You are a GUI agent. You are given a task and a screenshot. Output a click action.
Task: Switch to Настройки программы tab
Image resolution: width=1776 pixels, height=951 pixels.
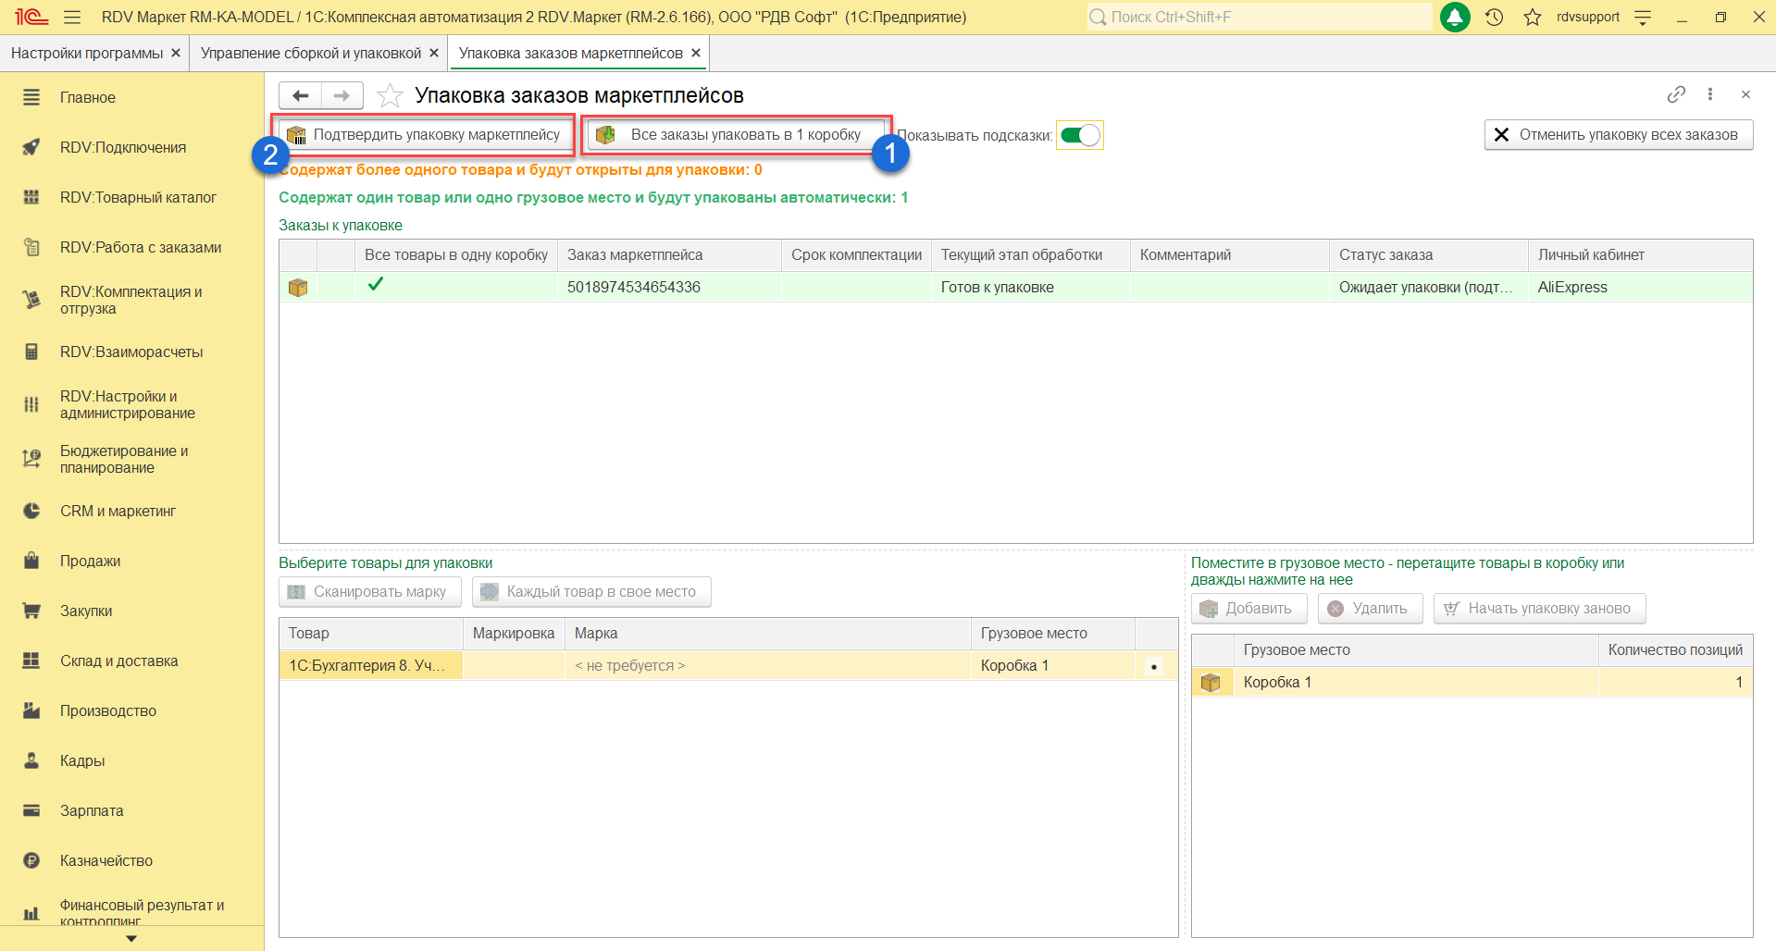pyautogui.click(x=87, y=53)
